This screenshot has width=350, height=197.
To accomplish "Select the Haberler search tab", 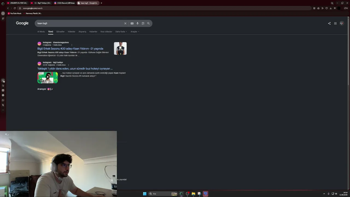I will (x=93, y=31).
